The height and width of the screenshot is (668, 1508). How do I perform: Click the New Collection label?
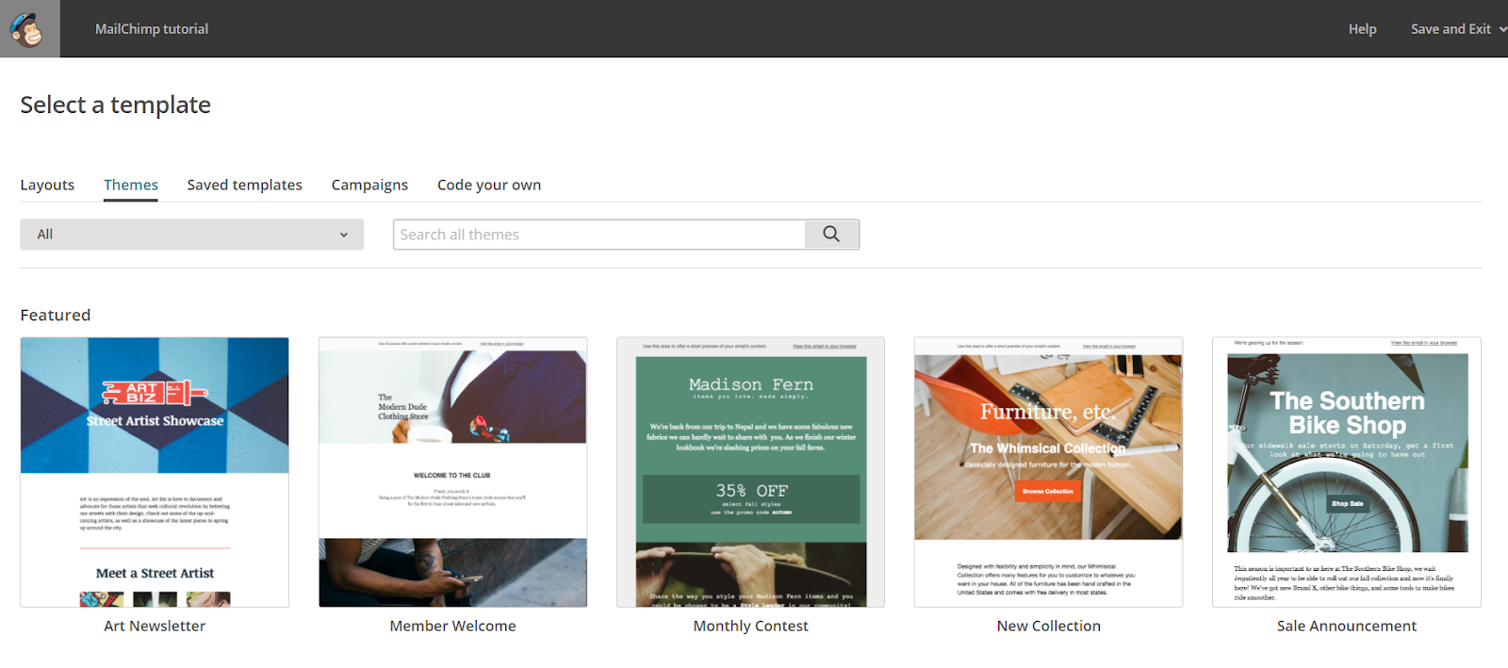(1048, 626)
